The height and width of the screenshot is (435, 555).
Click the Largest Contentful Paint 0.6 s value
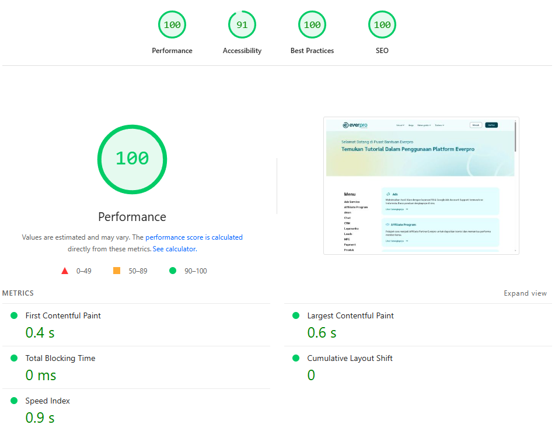(x=322, y=332)
